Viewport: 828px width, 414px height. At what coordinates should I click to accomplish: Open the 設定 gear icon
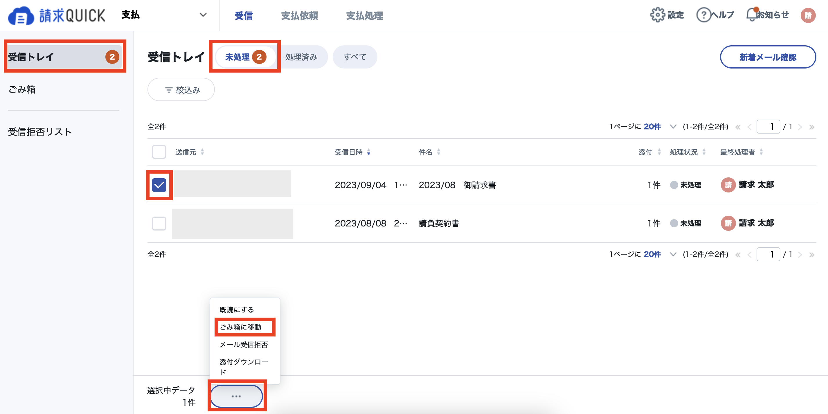(x=657, y=15)
